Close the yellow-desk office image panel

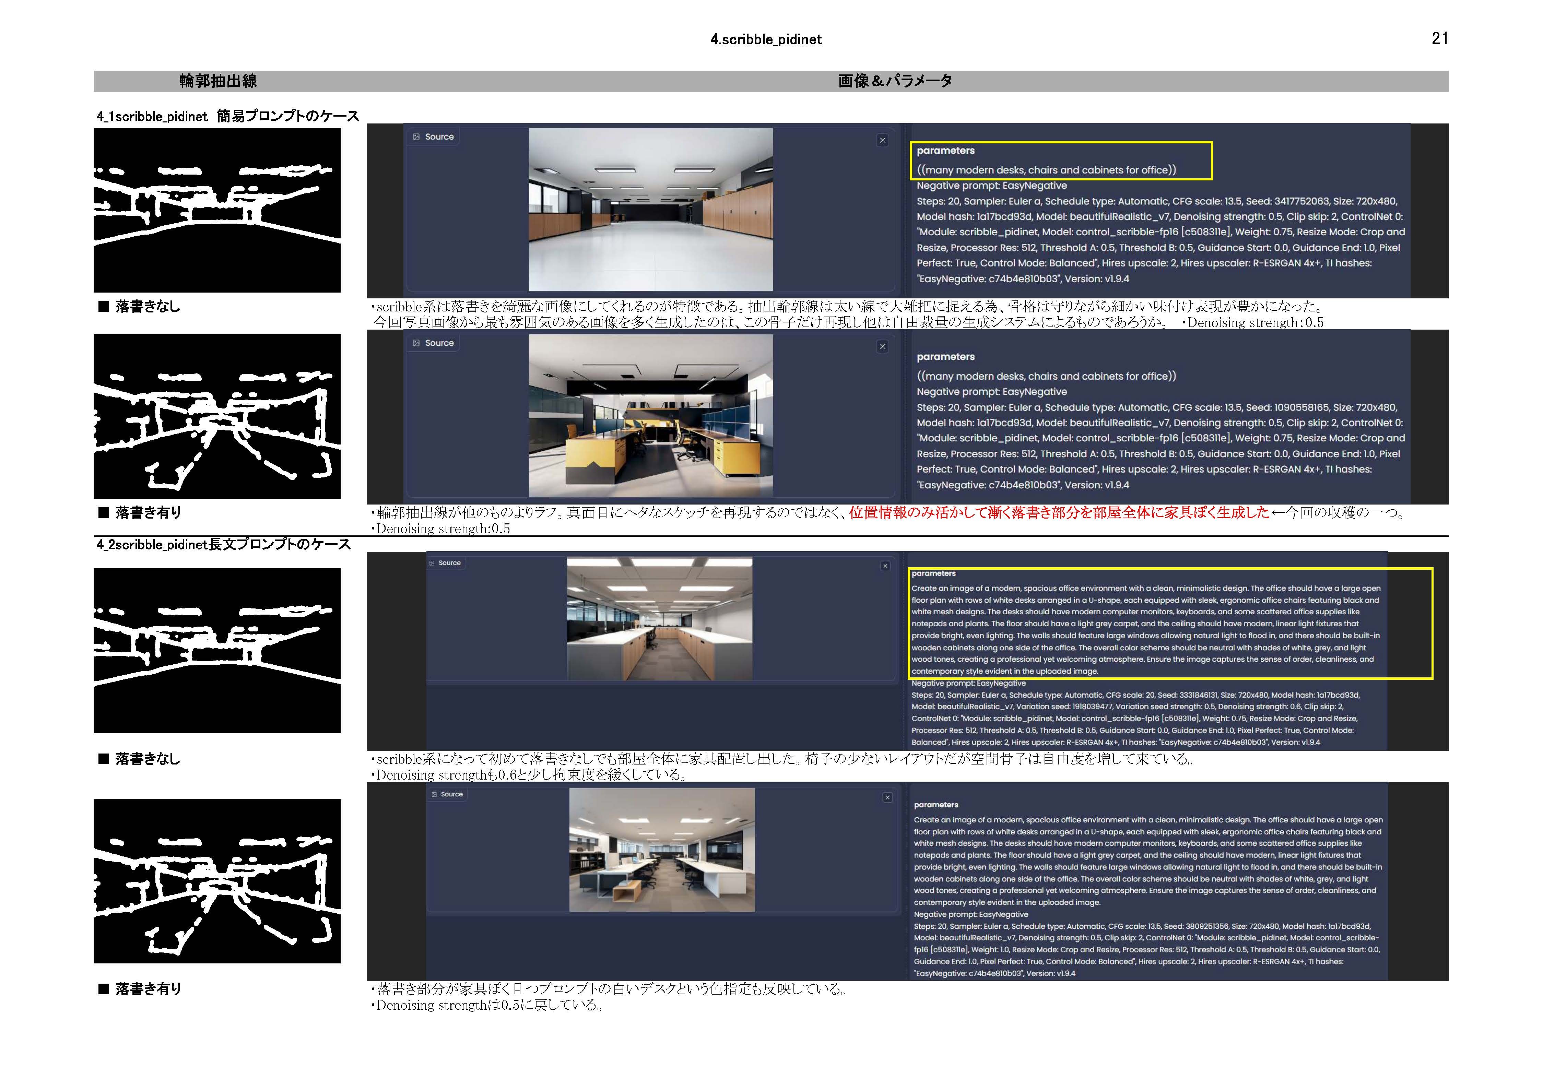pyautogui.click(x=882, y=347)
